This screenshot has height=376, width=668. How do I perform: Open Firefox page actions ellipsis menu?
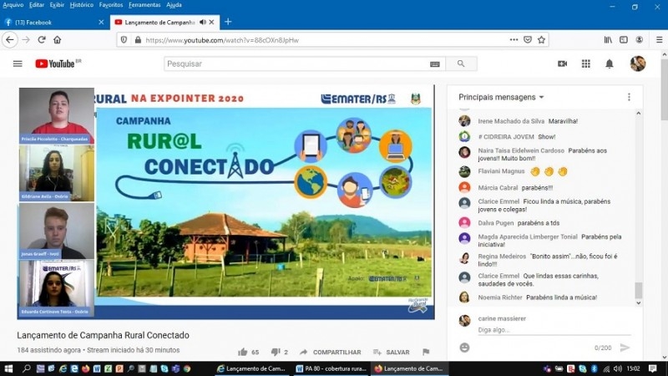point(512,39)
